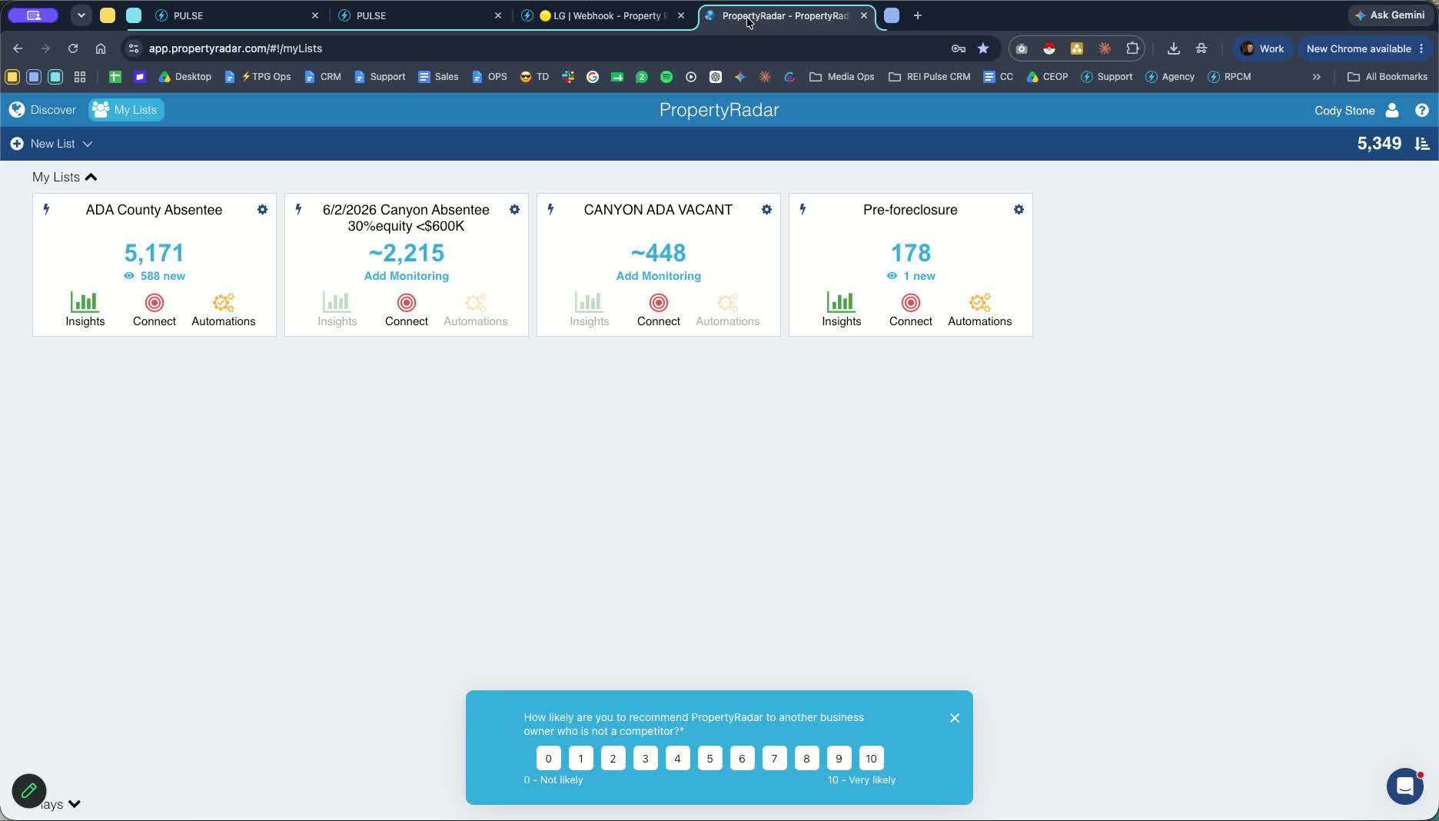Select rating 8 in the survey
Image resolution: width=1439 pixels, height=821 pixels.
coord(806,759)
